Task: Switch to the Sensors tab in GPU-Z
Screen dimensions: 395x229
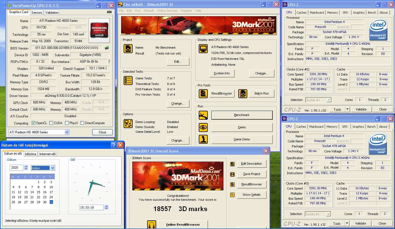Action: point(37,12)
